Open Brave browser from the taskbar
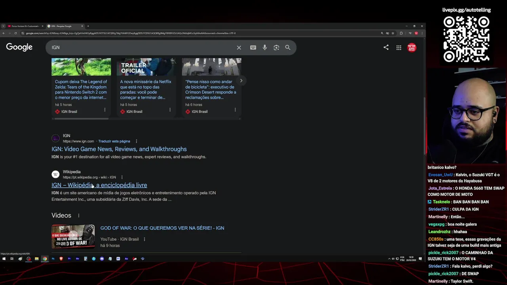 (61, 259)
